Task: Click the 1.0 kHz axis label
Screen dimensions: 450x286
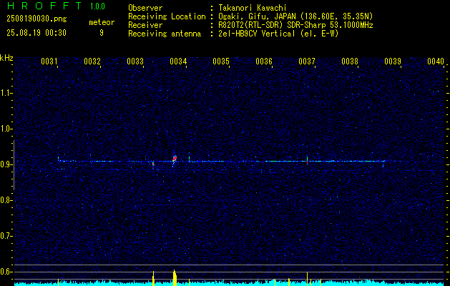Action: click(x=6, y=129)
